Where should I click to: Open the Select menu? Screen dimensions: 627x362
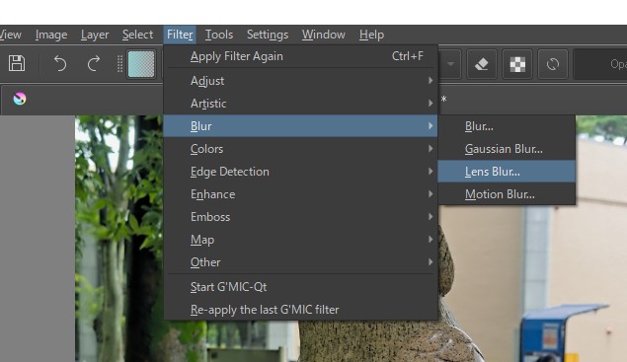137,35
